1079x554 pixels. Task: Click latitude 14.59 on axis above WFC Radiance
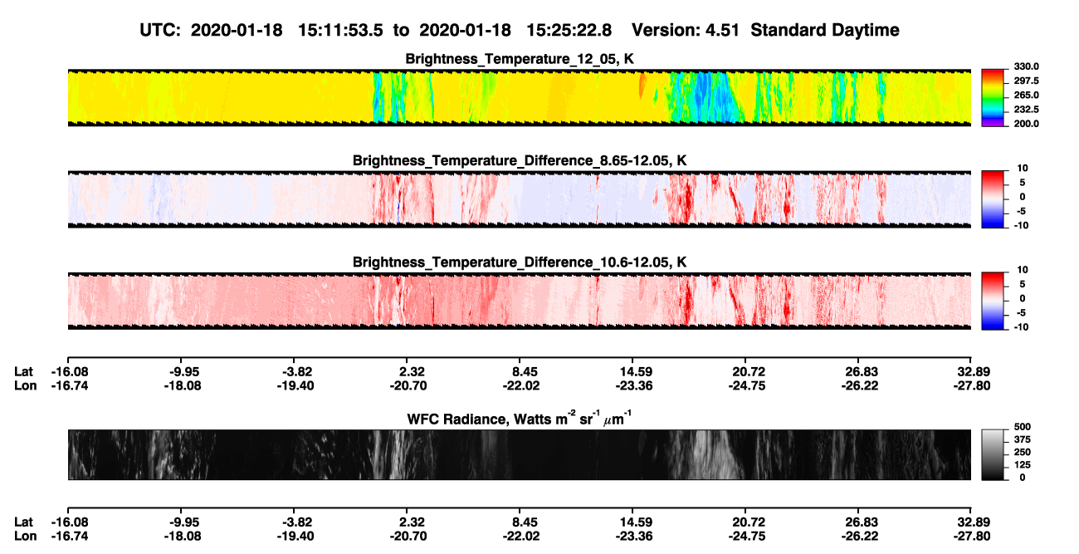[632, 371]
